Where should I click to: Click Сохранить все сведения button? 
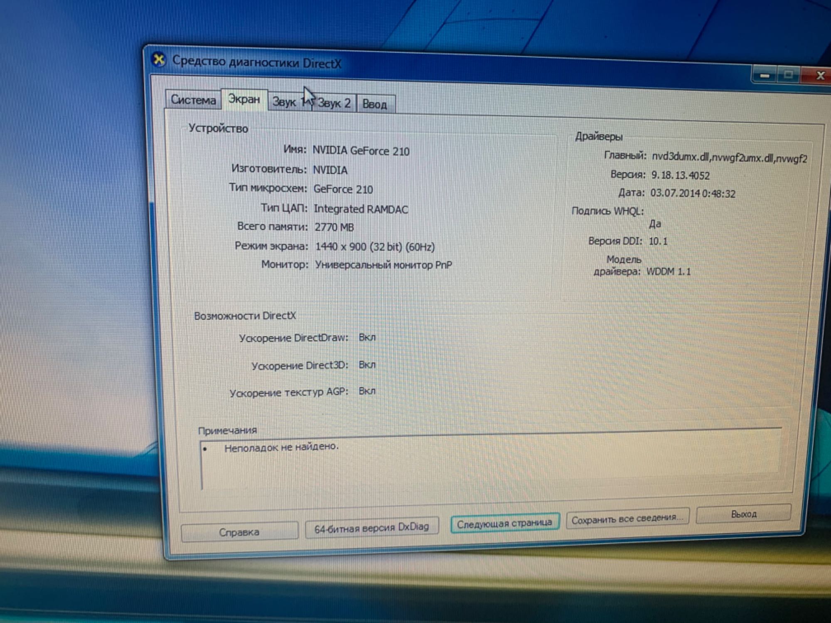point(627,519)
